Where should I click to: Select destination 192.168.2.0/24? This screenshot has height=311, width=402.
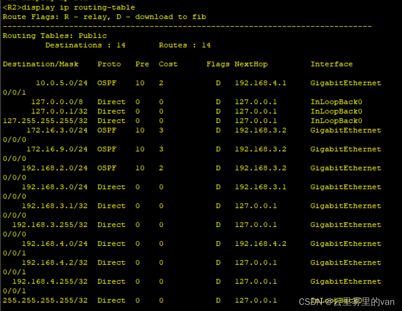54,168
